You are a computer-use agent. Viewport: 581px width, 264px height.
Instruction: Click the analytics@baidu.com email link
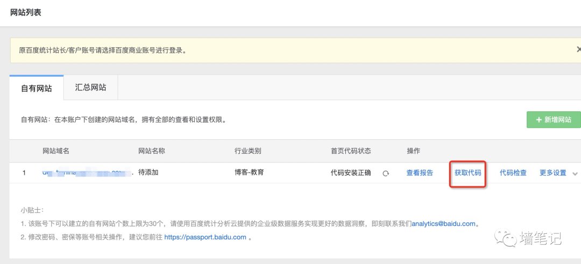(443, 224)
